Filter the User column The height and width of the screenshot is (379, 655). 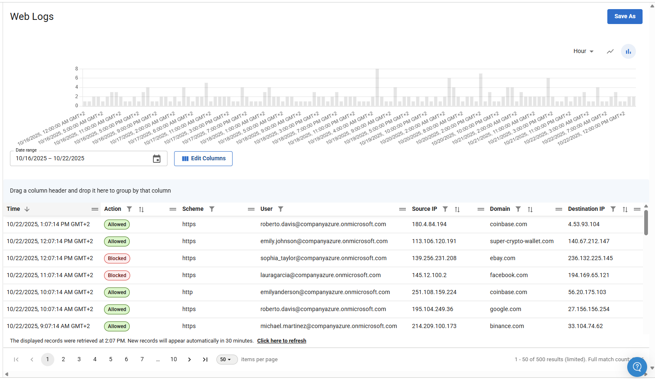281,209
